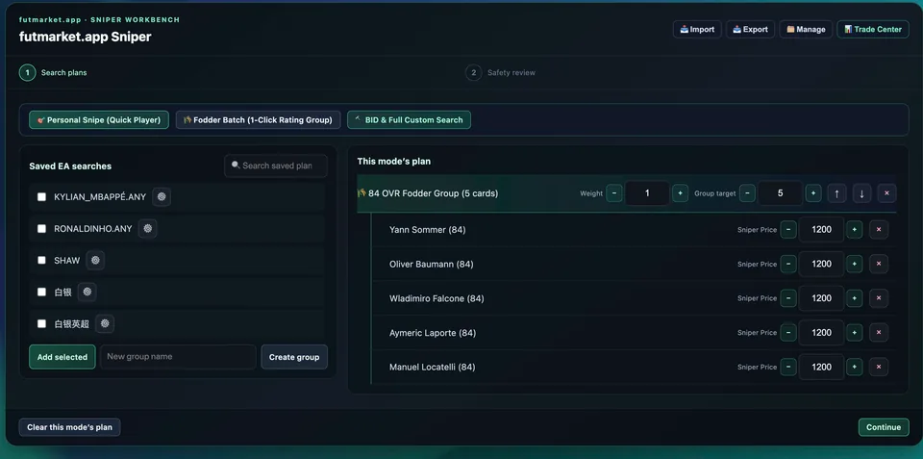Click the Weight value field
923x459 pixels.
click(647, 193)
